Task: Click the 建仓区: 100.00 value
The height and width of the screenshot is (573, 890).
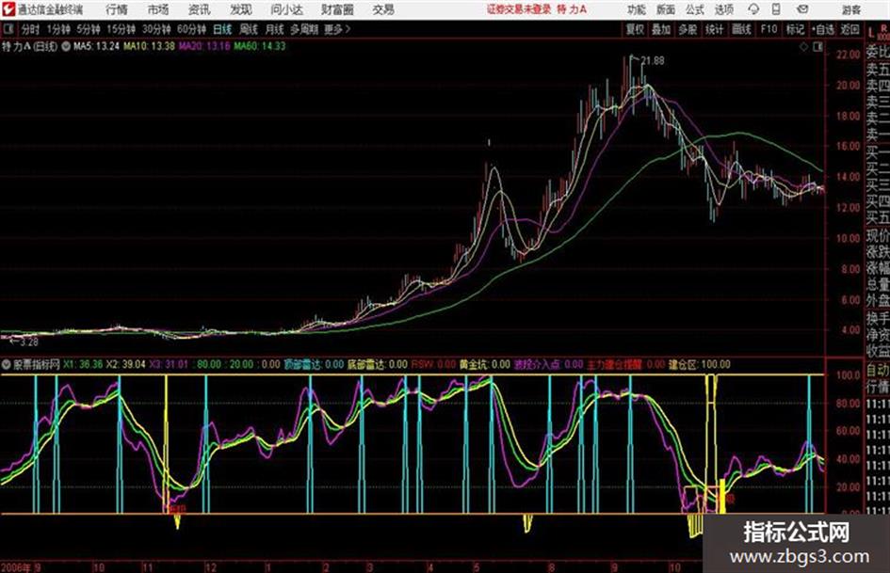Action: 699,365
